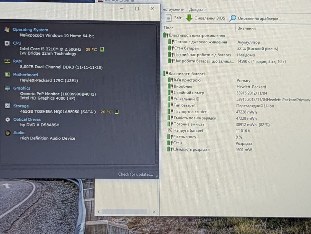Click the Optical Drives disc icon
The height and width of the screenshot is (234, 311).
click(8, 120)
